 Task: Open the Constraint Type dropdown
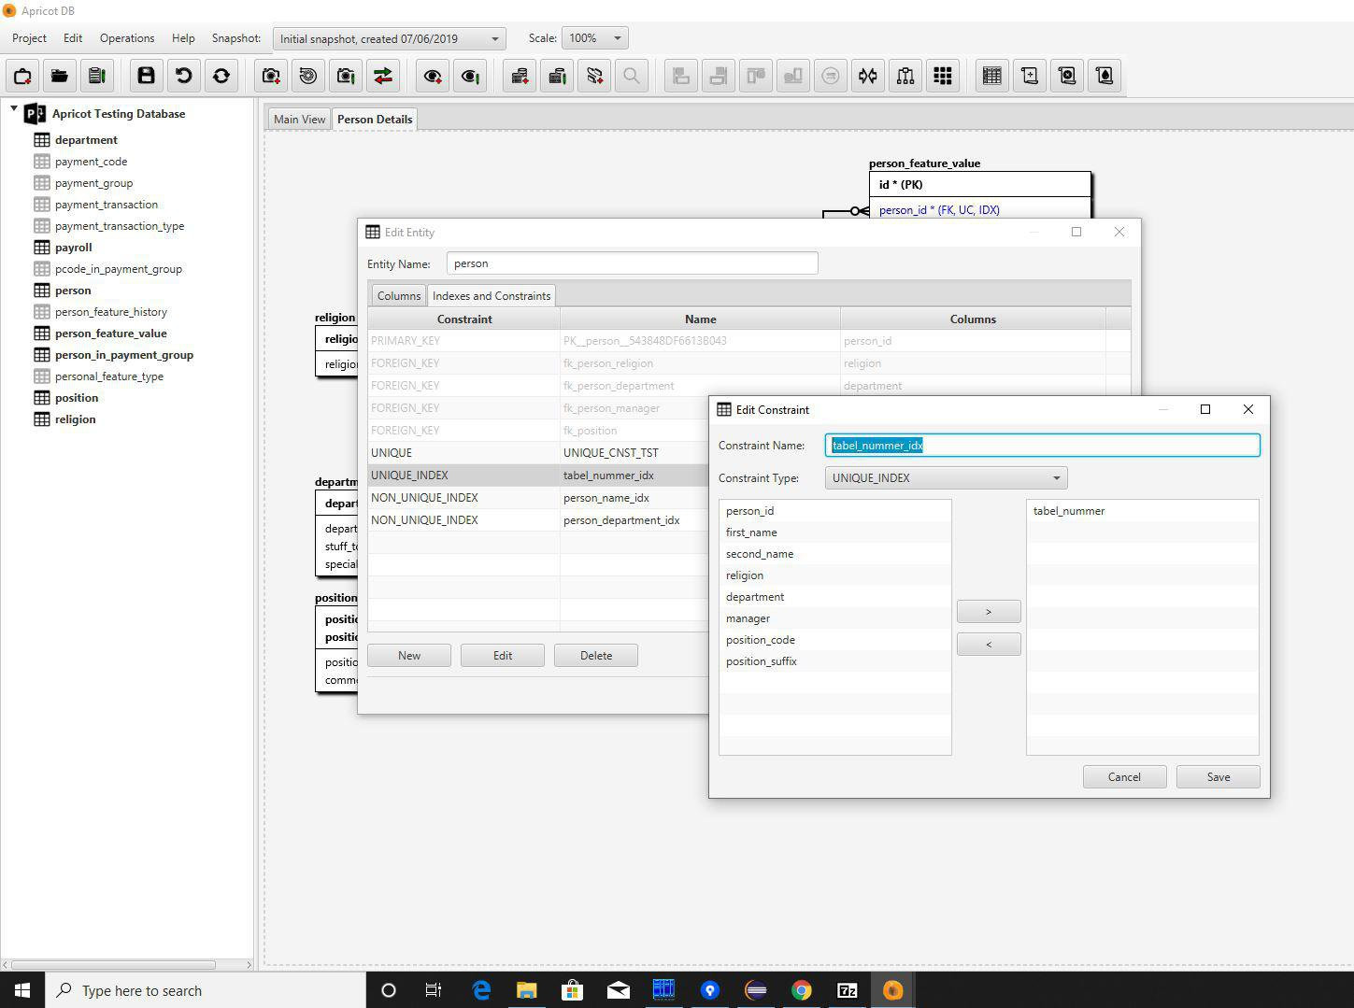[947, 478]
